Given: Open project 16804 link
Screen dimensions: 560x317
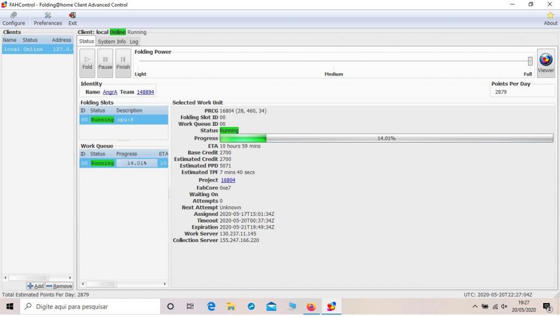Looking at the screenshot, I should tap(228, 180).
